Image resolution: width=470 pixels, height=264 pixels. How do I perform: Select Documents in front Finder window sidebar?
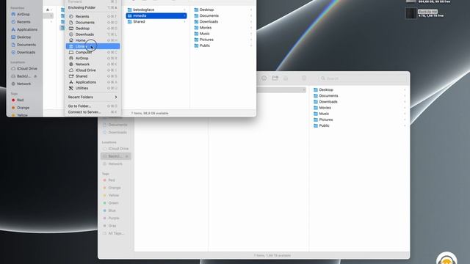click(26, 45)
